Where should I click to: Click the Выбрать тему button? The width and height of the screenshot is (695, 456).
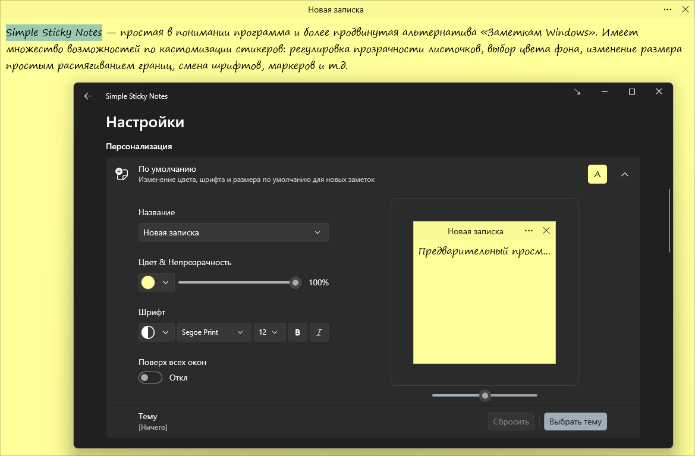click(x=576, y=422)
